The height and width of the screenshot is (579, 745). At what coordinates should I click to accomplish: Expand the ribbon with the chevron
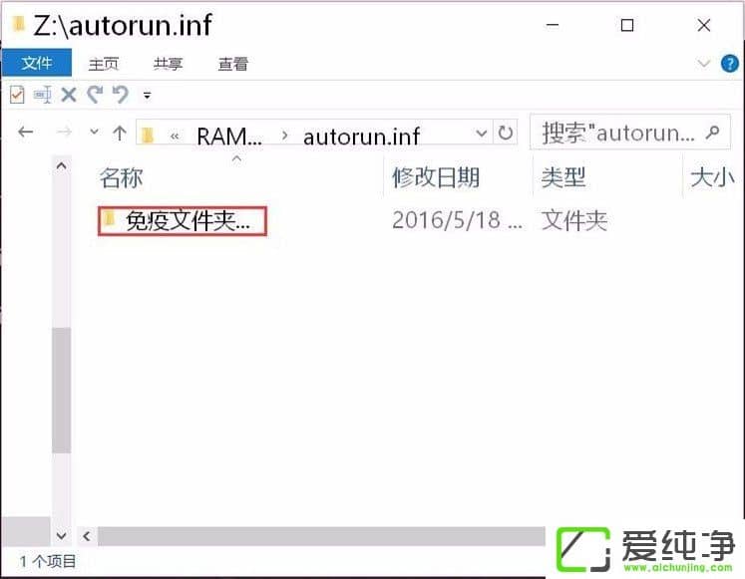tap(703, 63)
